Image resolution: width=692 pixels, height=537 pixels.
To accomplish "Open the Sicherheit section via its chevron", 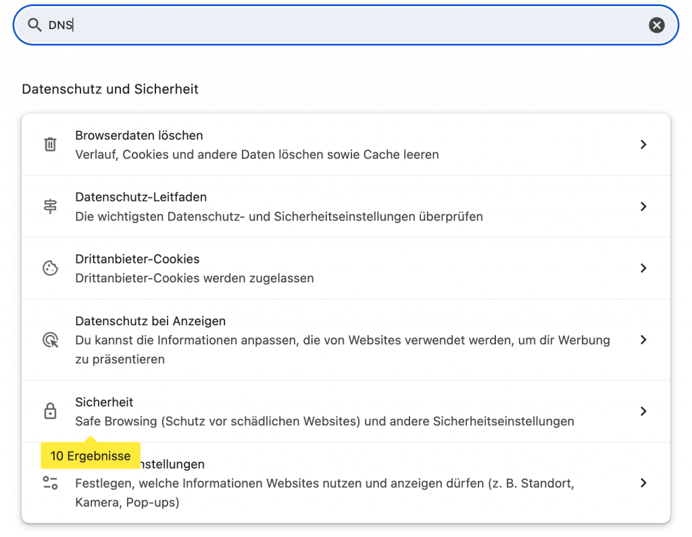I will click(643, 411).
